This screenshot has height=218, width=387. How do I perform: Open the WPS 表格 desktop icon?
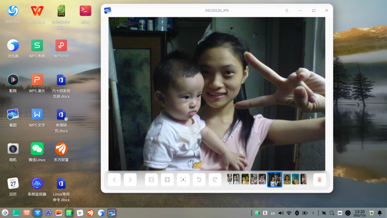37,49
